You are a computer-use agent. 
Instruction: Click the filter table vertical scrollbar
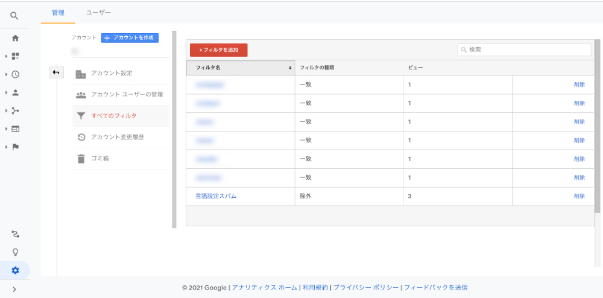(x=597, y=125)
